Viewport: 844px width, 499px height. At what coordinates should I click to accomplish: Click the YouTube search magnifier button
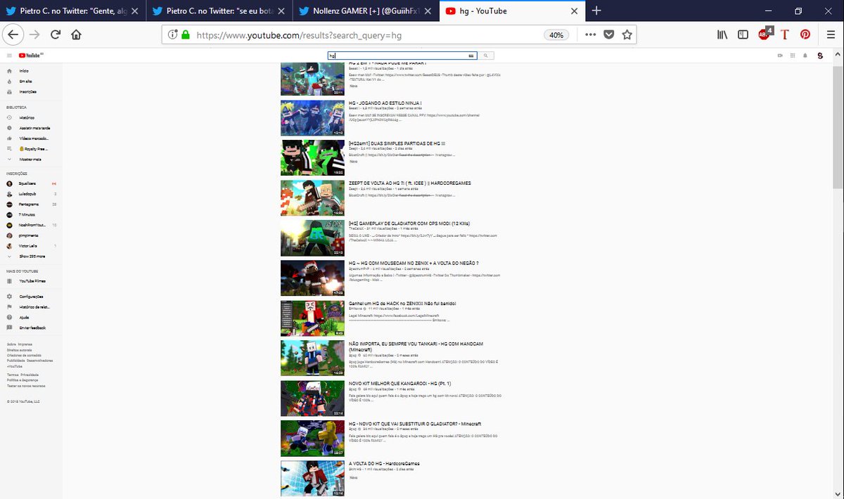point(486,56)
